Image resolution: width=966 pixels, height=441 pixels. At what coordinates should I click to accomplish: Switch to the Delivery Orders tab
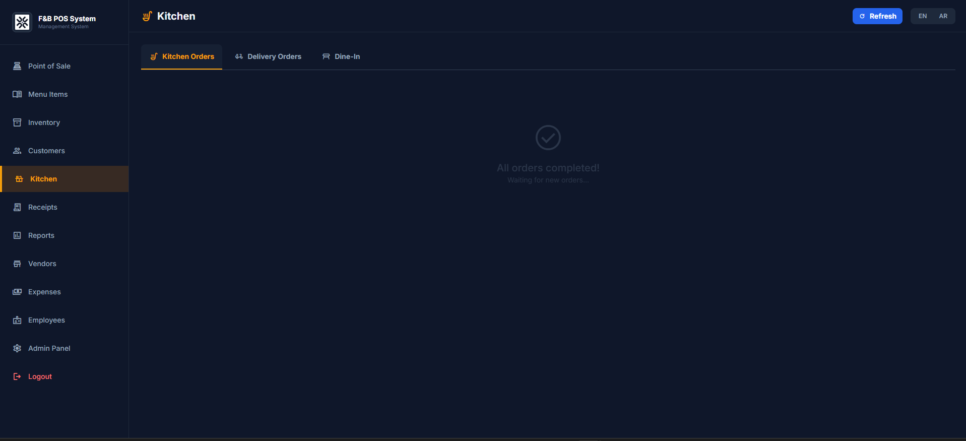268,56
